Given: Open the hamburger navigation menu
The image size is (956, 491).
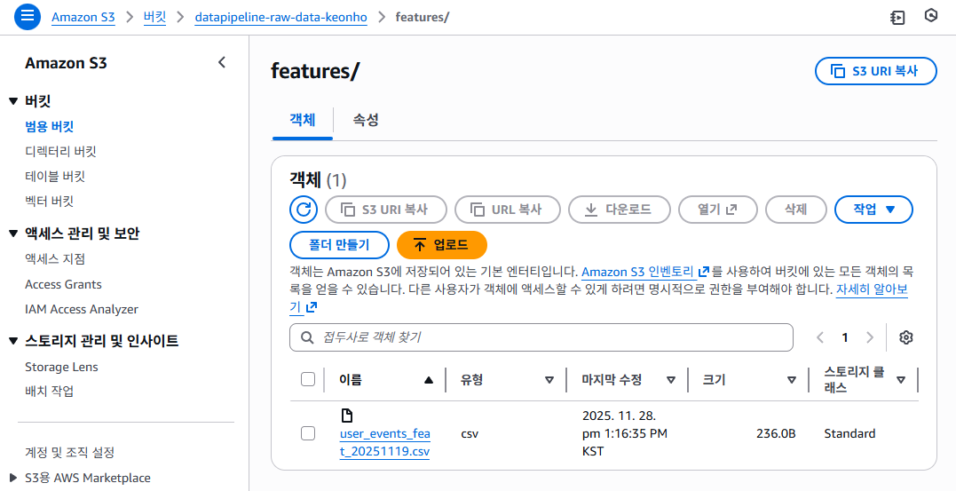Looking at the screenshot, I should 27,17.
